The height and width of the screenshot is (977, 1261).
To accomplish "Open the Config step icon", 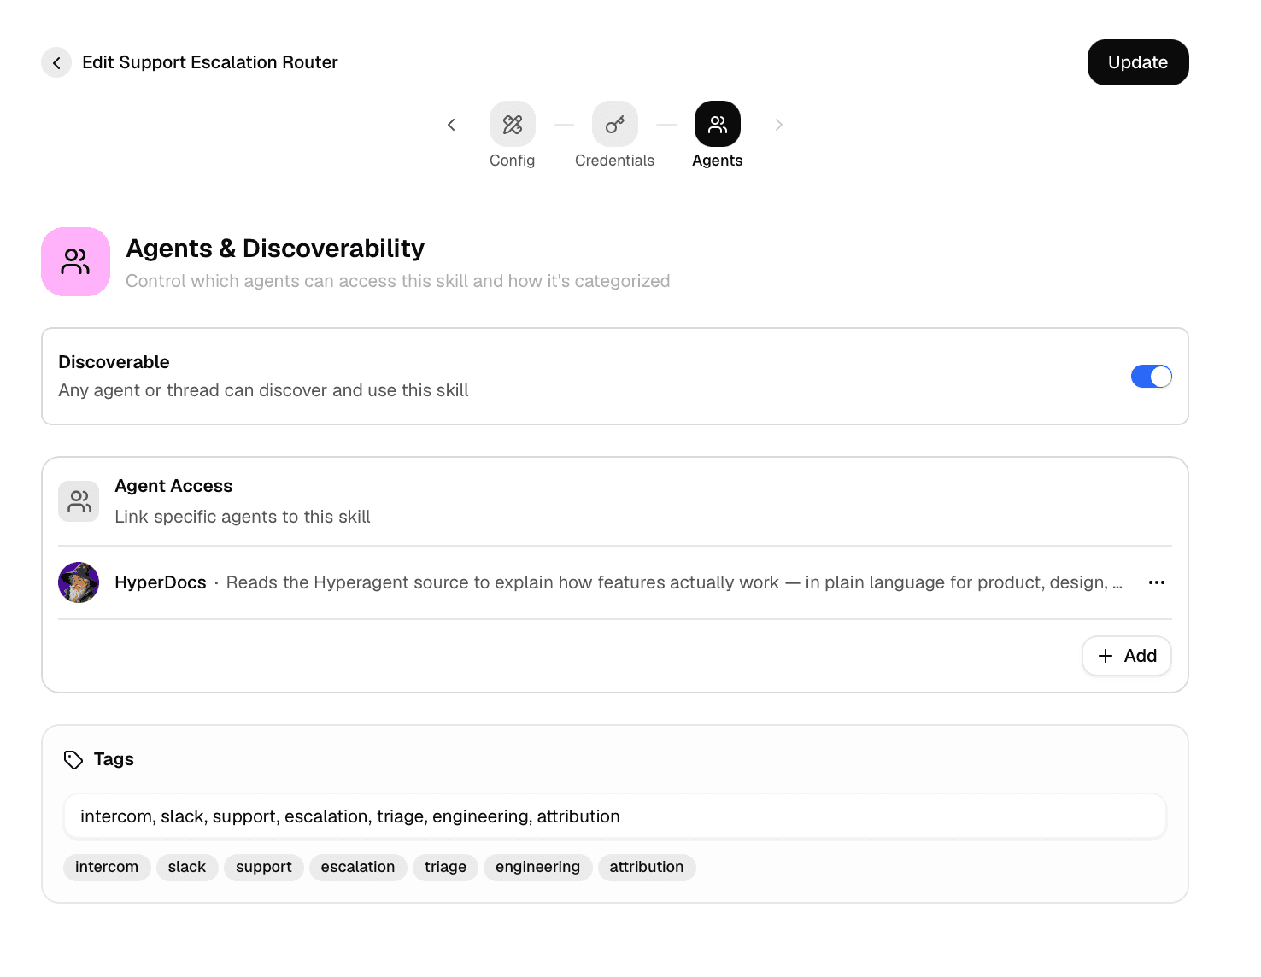I will click(x=513, y=124).
